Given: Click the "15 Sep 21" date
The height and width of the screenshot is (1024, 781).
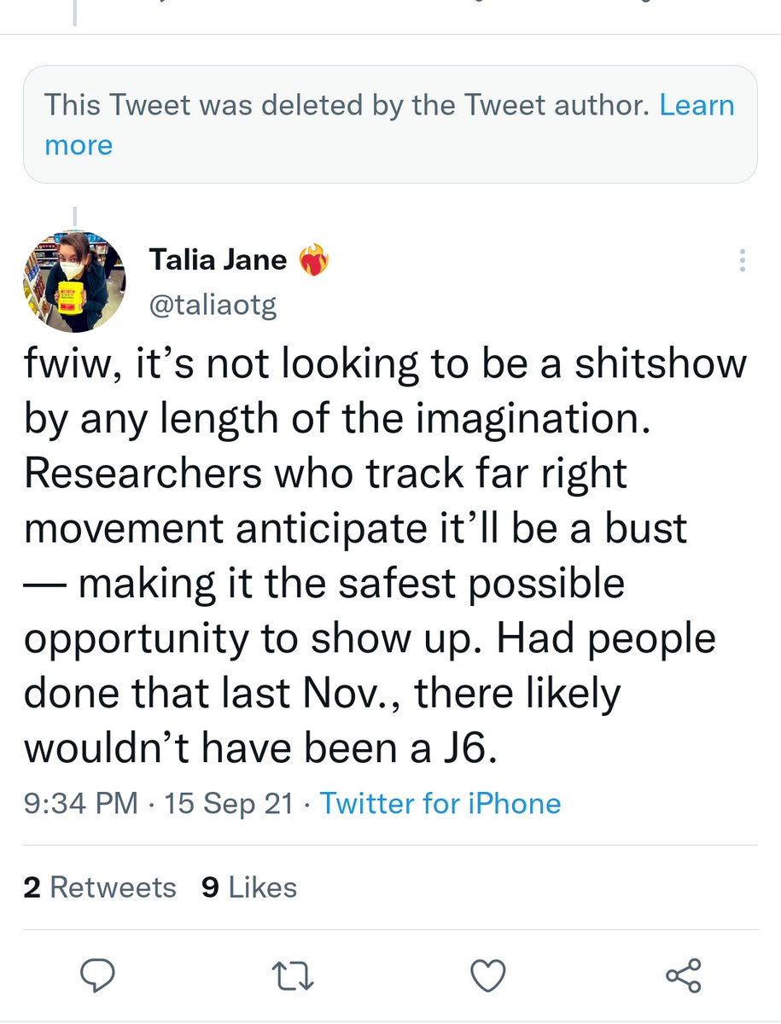Looking at the screenshot, I should [x=230, y=803].
